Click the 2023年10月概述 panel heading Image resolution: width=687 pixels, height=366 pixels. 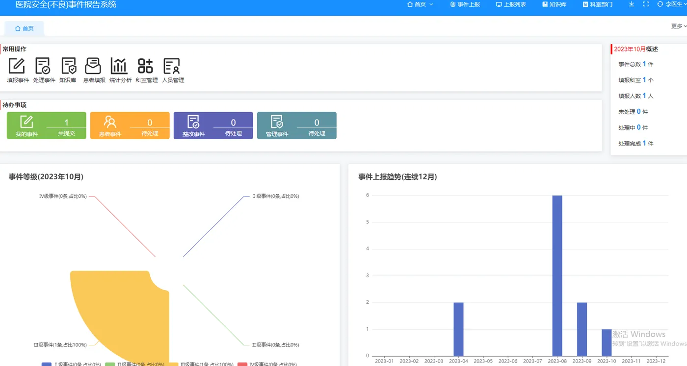click(636, 49)
